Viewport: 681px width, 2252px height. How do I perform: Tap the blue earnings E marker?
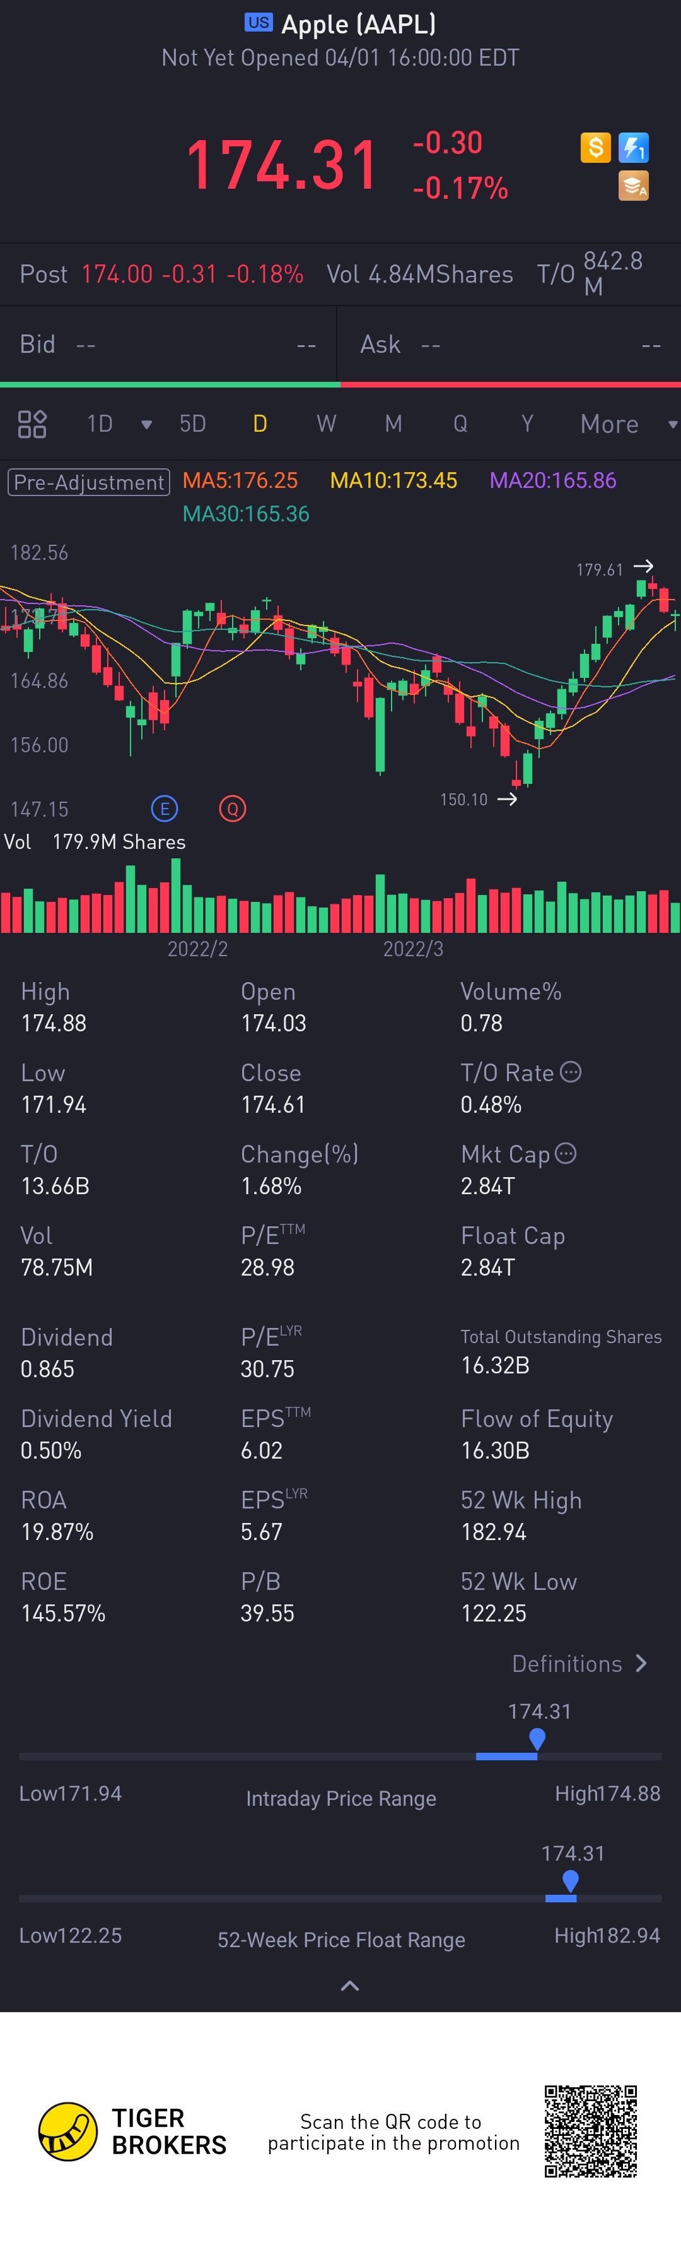tap(164, 809)
